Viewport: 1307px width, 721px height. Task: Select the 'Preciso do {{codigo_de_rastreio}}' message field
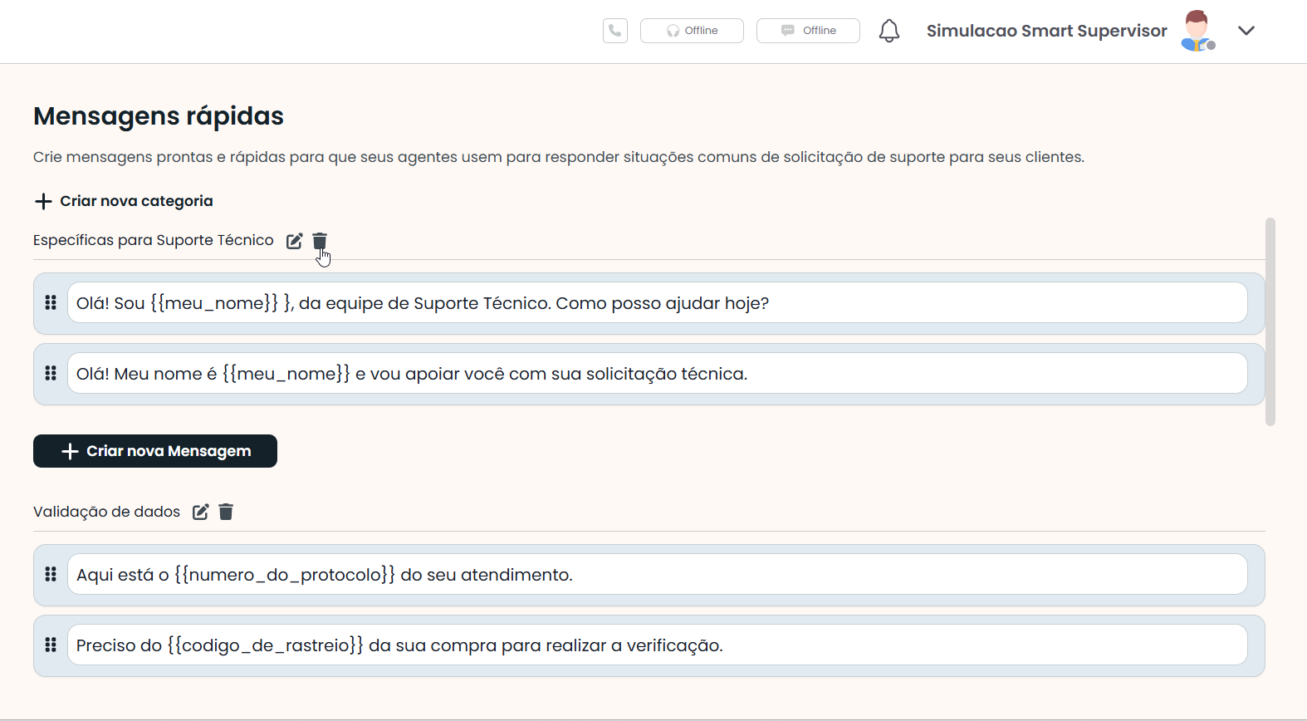click(x=656, y=645)
